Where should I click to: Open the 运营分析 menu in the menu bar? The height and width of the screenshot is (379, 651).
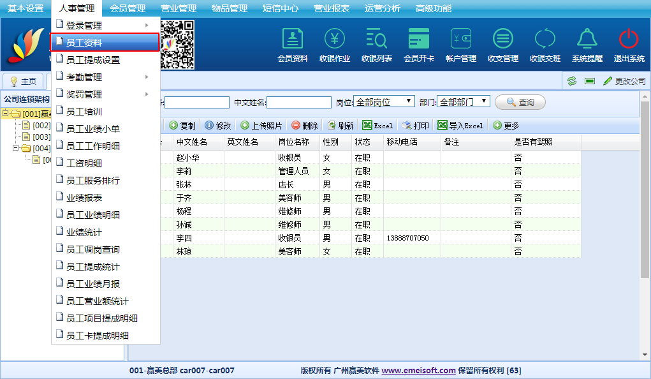pyautogui.click(x=383, y=8)
